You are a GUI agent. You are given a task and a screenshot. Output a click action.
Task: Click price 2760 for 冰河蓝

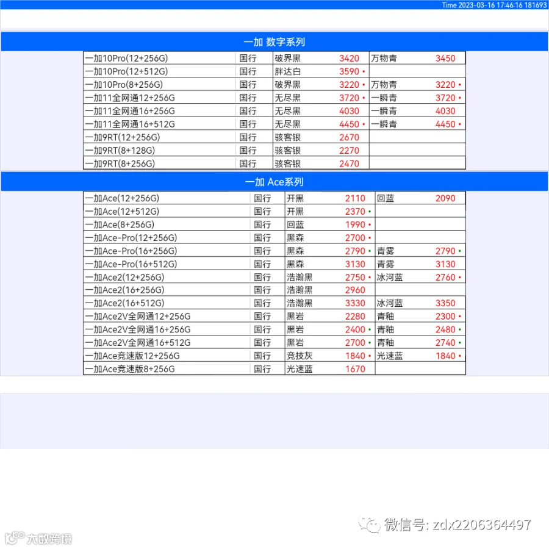pyautogui.click(x=445, y=278)
